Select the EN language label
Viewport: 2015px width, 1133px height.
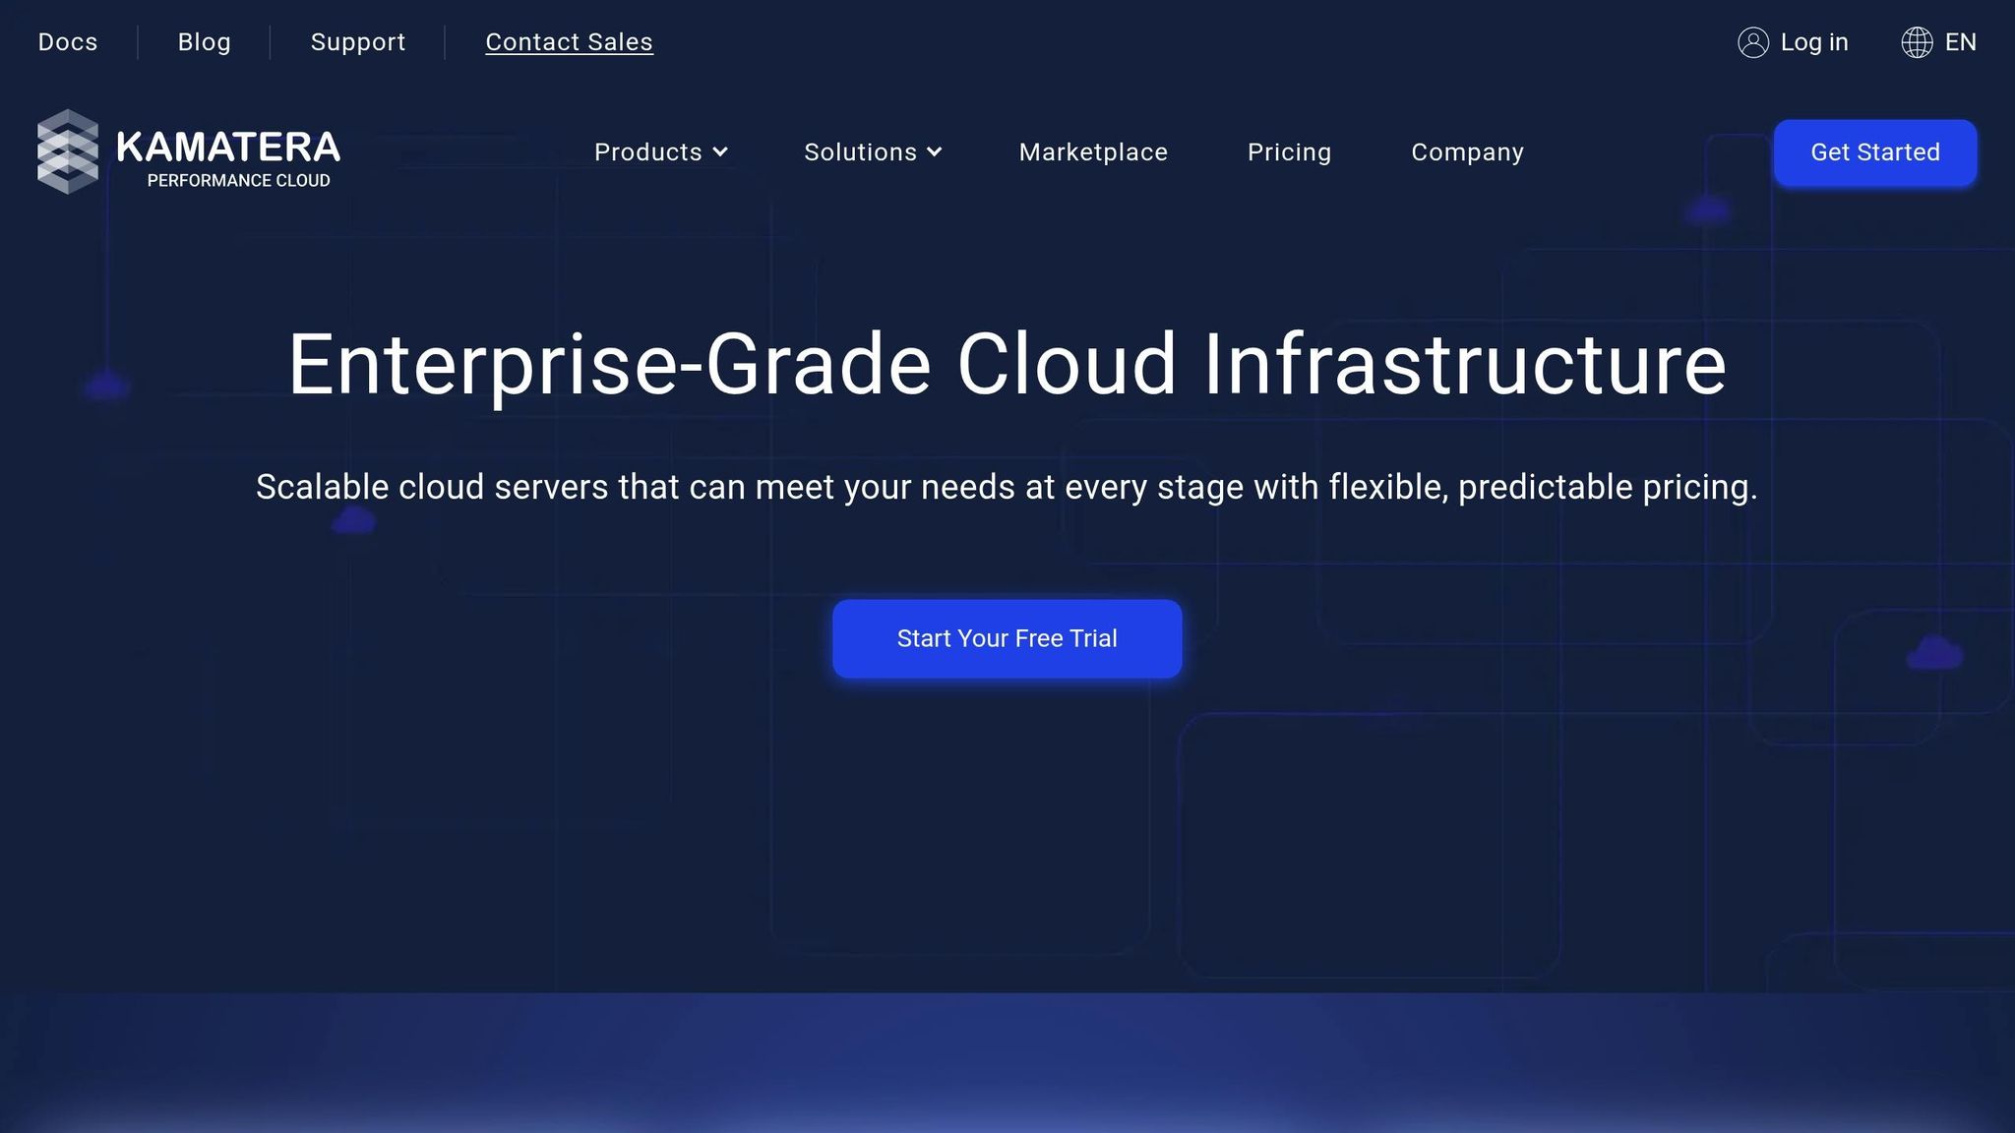[1960, 42]
